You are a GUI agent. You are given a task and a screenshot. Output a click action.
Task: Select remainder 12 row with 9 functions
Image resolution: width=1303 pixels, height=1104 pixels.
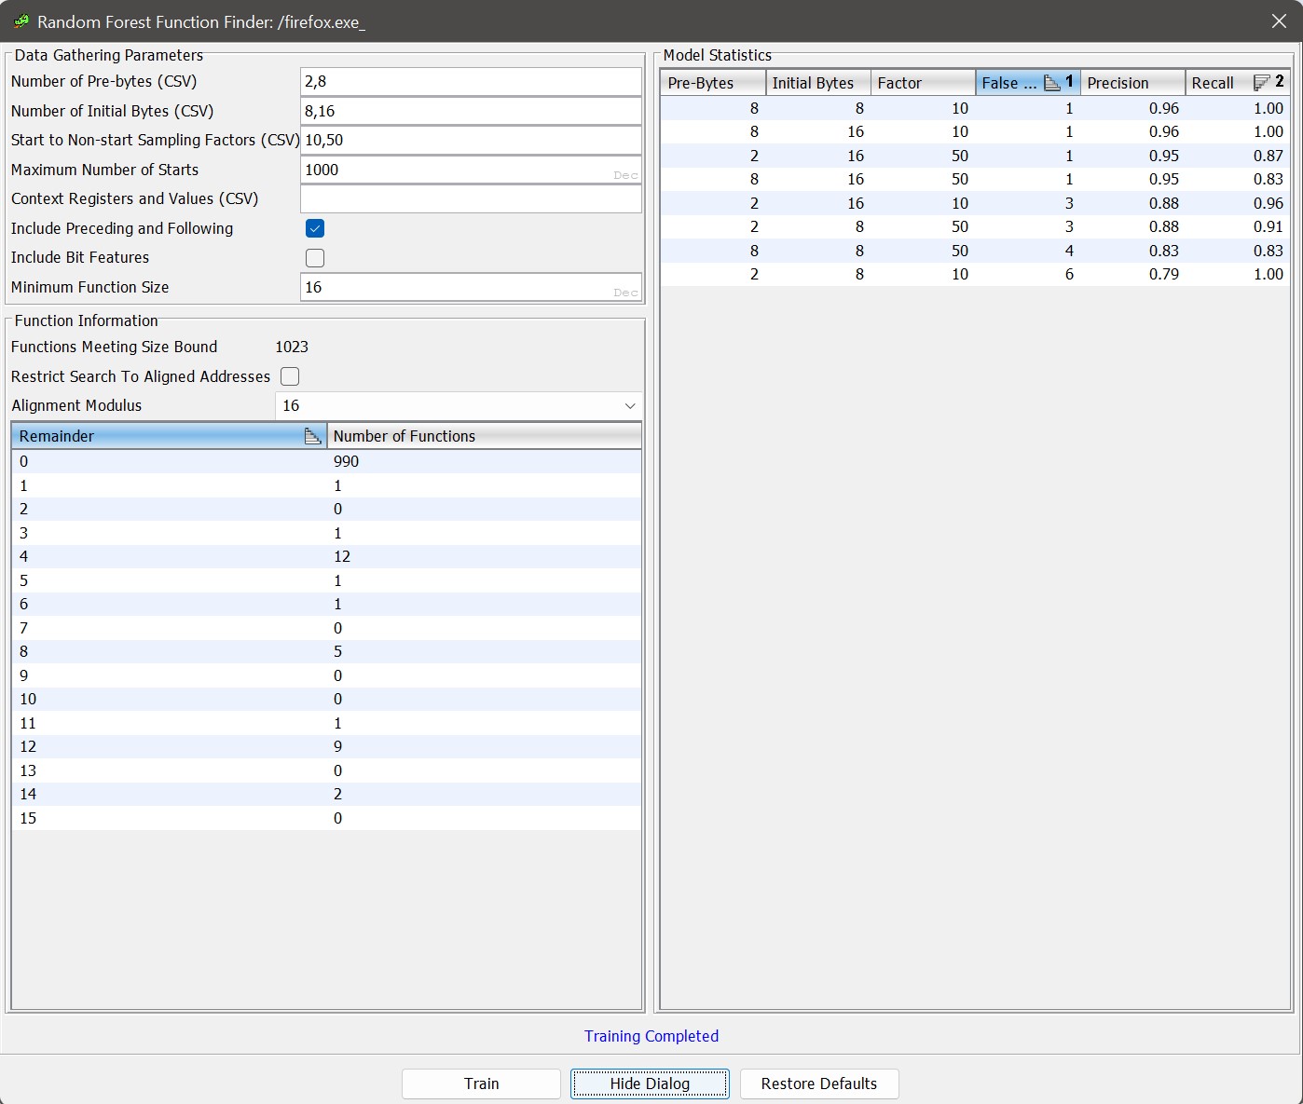[x=326, y=746]
